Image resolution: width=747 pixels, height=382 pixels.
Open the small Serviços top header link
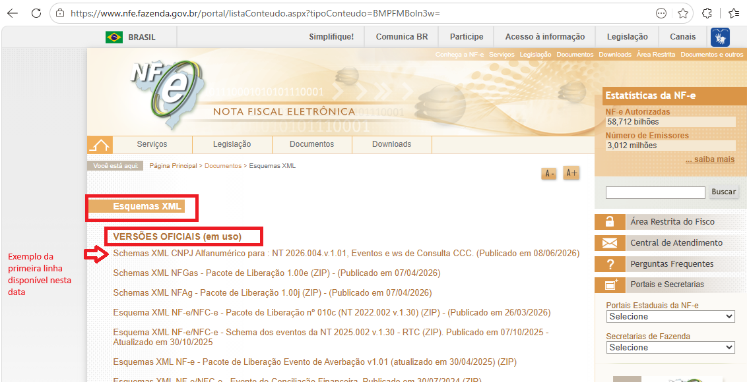502,55
